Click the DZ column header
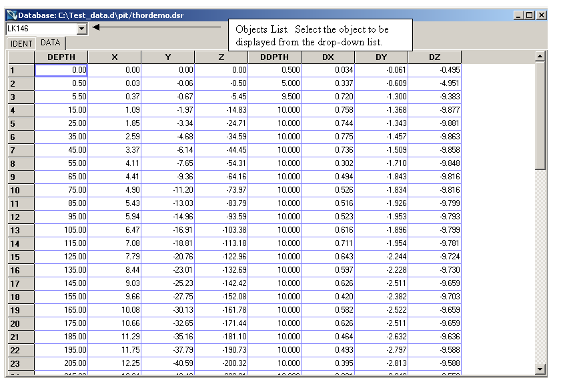The image size is (561, 386). pos(435,57)
